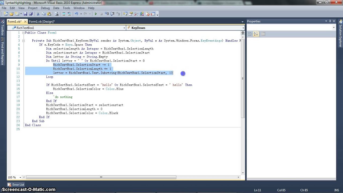
Task: Close the Properties panel
Action: point(334,21)
